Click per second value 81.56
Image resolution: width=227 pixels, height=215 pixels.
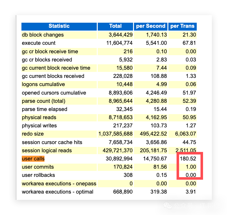[x=160, y=167]
